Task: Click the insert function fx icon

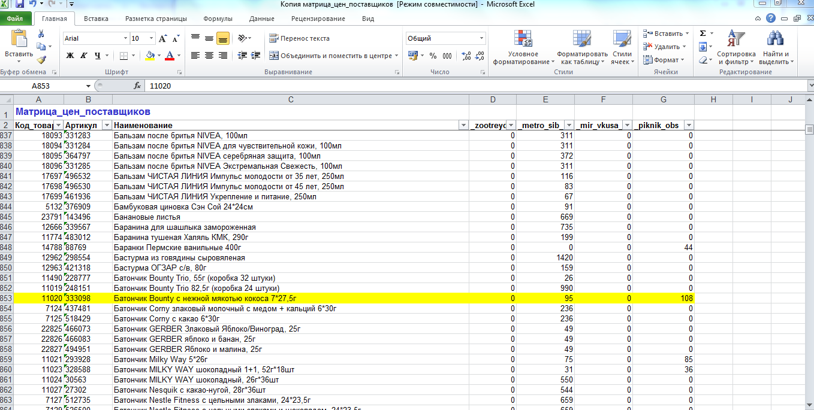Action: tap(137, 86)
